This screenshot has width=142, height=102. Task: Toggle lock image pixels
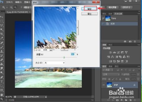(x=113, y=79)
